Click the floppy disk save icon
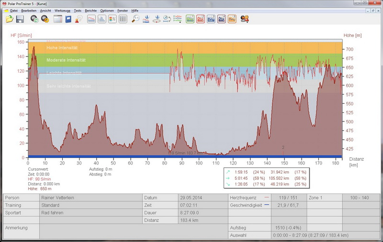This screenshot has width=383, height=242. [x=20, y=19]
